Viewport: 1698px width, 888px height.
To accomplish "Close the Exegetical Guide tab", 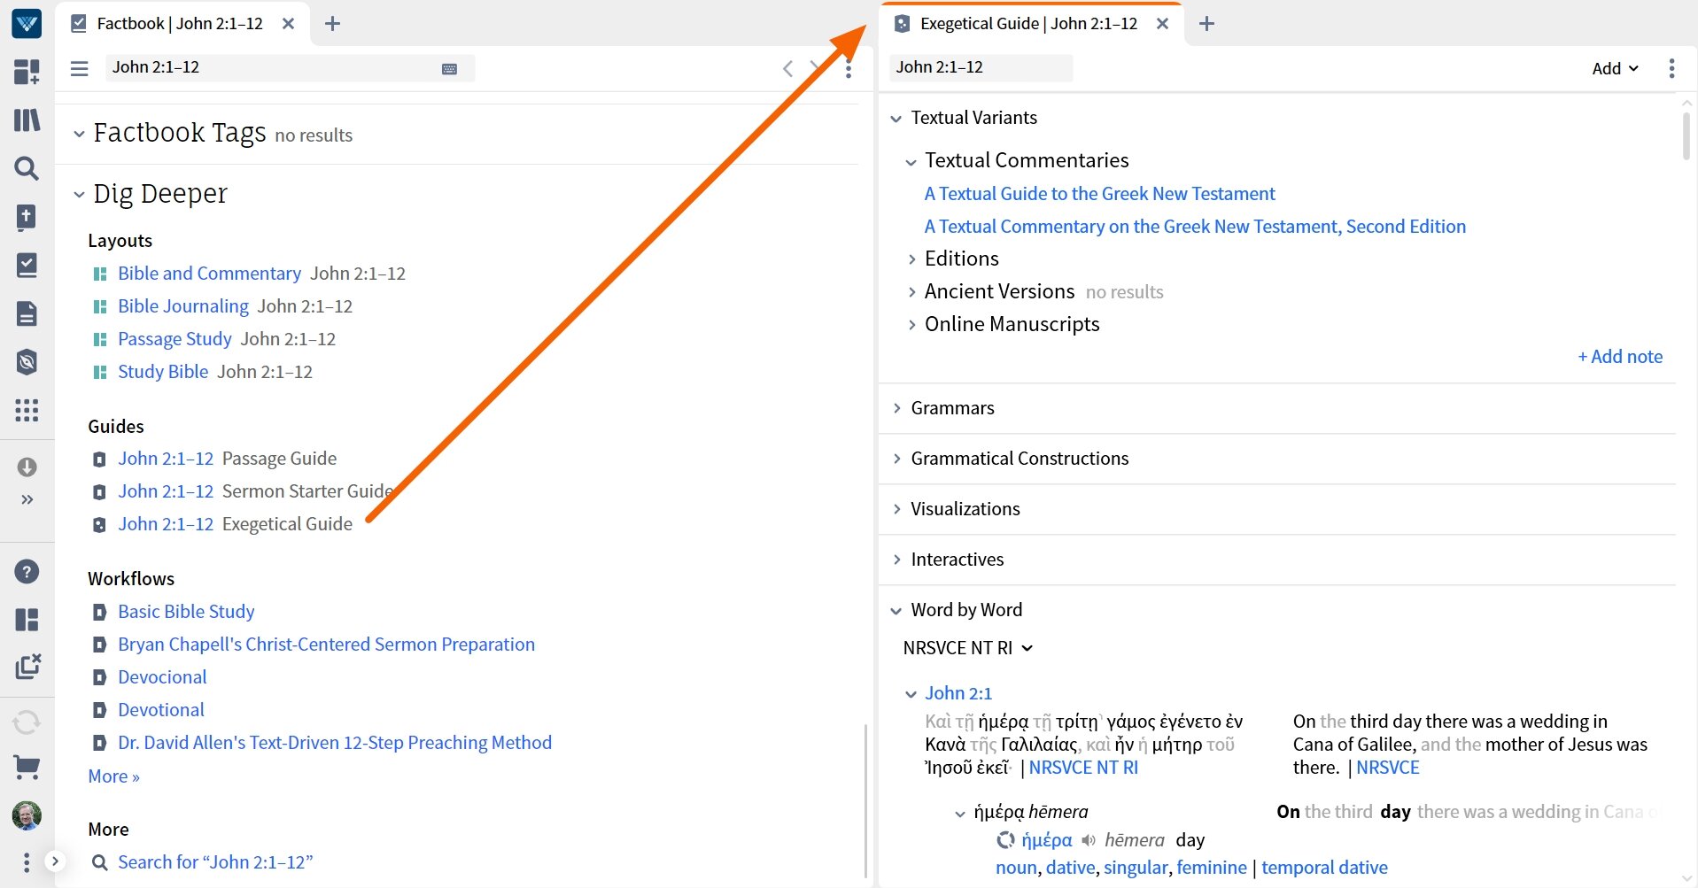I will click(1162, 24).
